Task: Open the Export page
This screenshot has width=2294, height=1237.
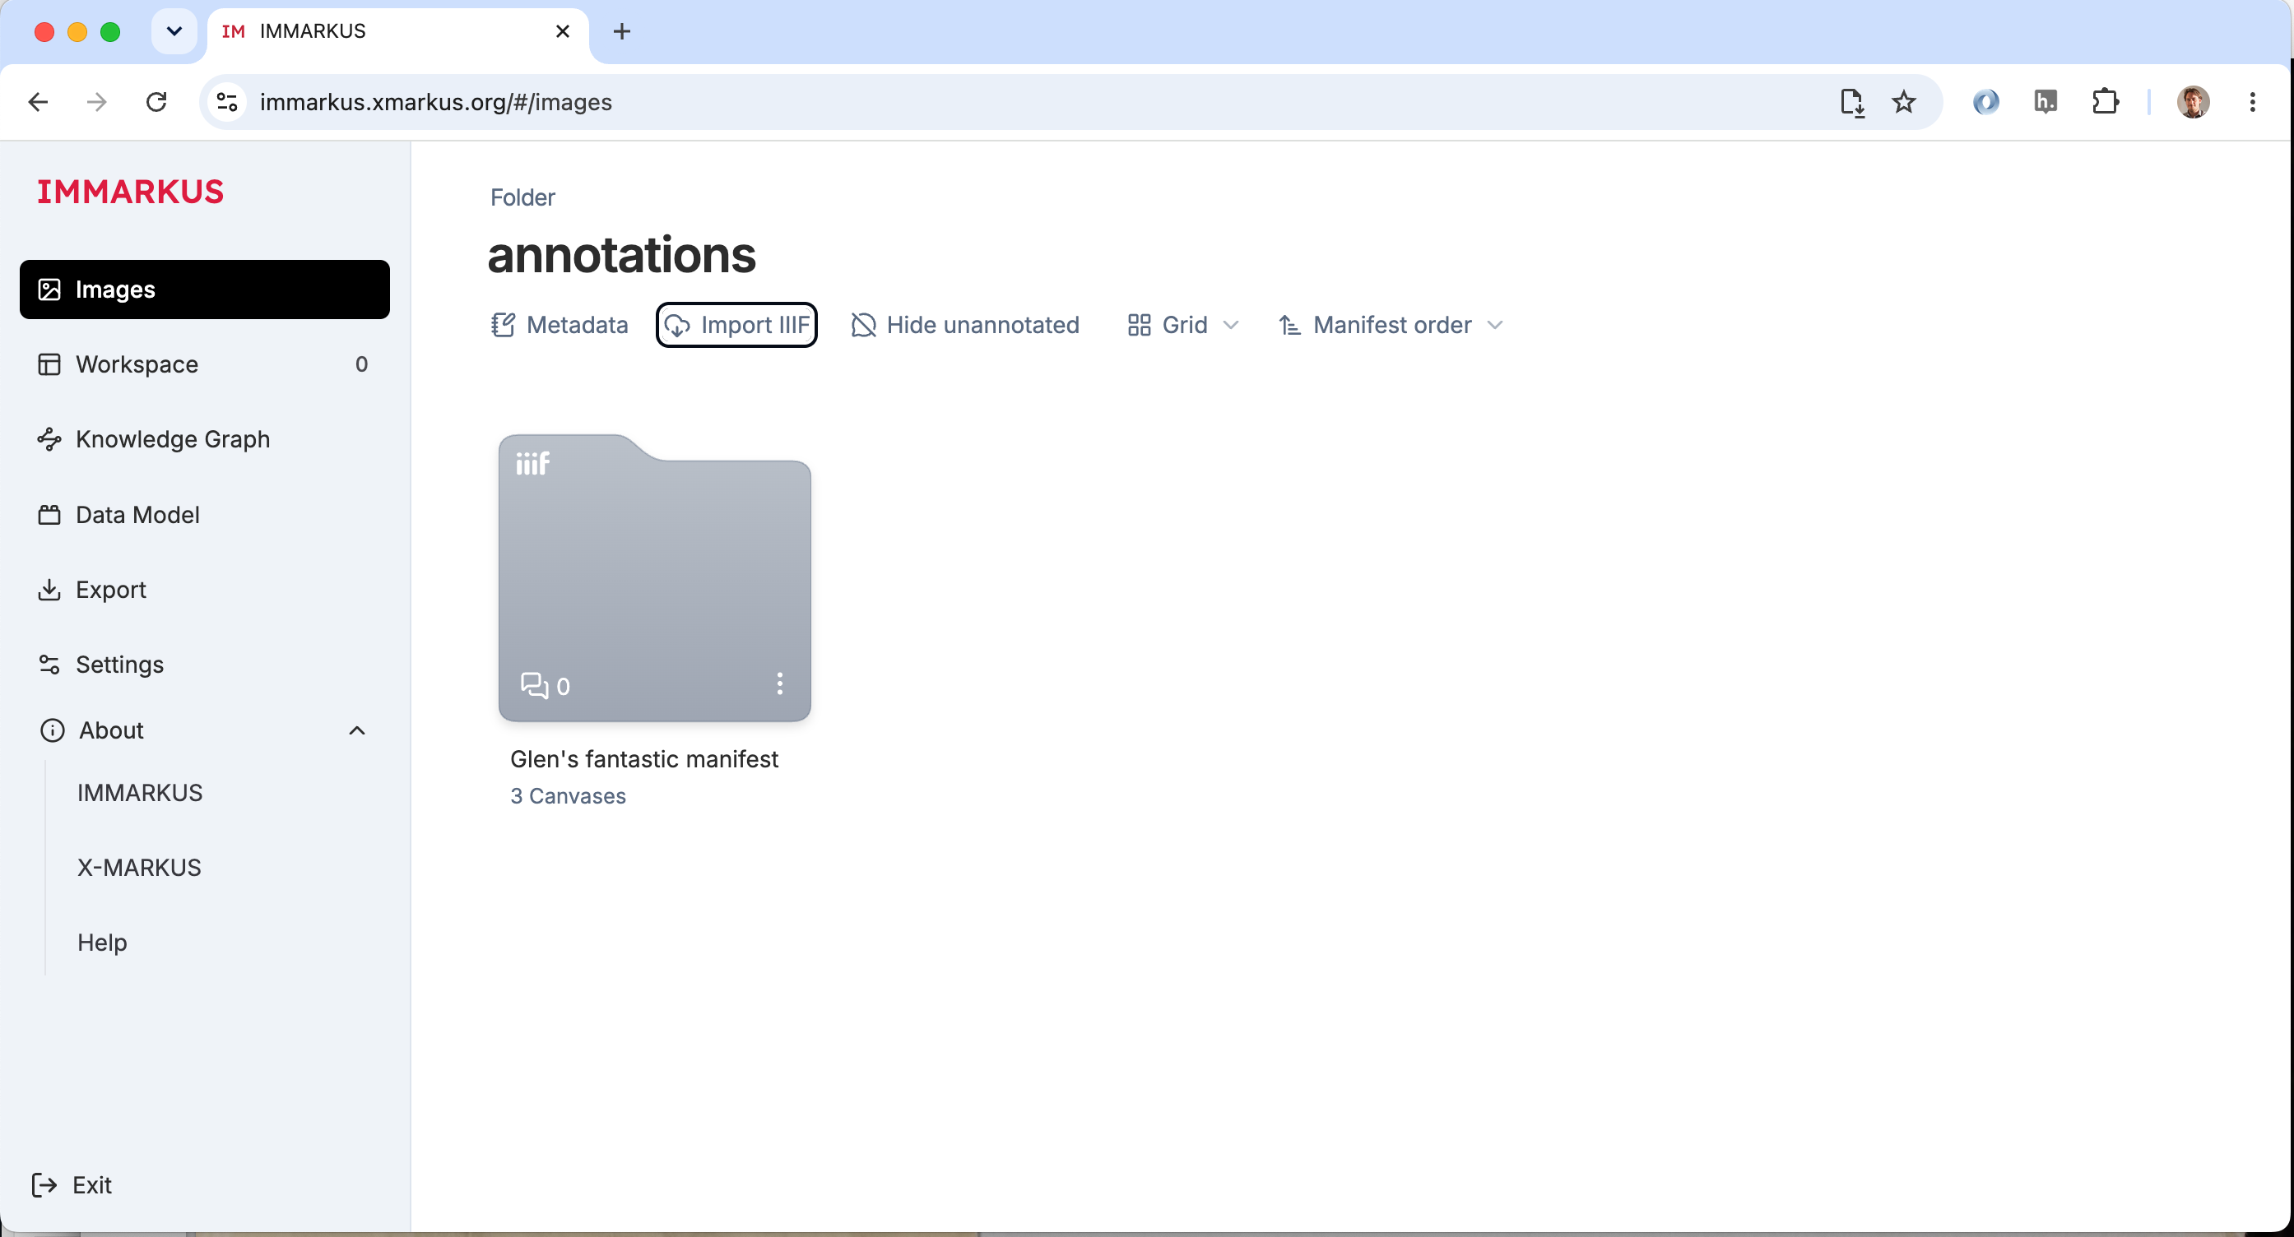Action: [x=204, y=589]
